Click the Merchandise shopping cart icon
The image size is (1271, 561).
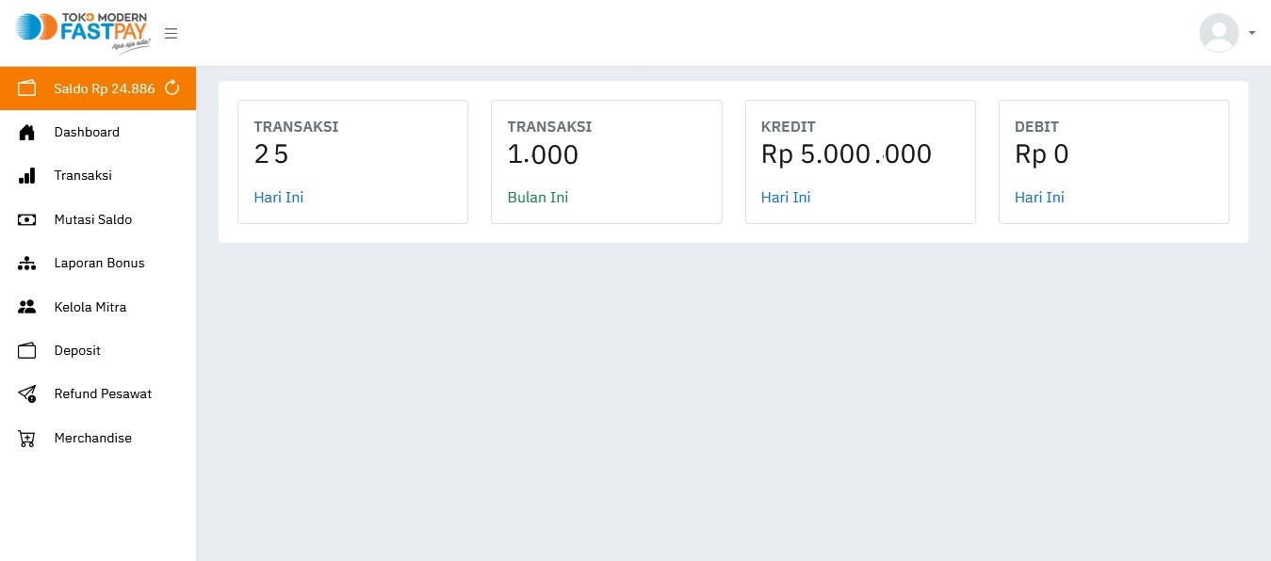tap(26, 438)
